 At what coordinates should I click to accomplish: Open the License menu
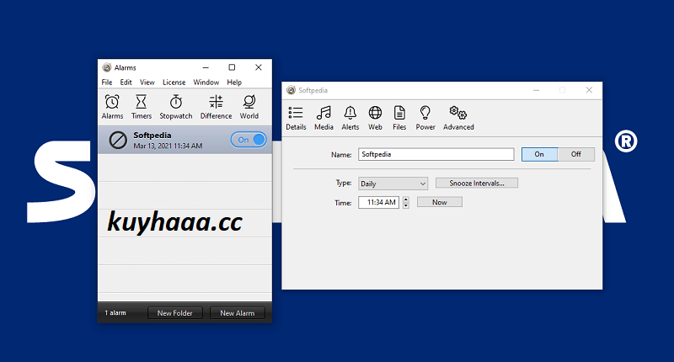click(x=174, y=82)
